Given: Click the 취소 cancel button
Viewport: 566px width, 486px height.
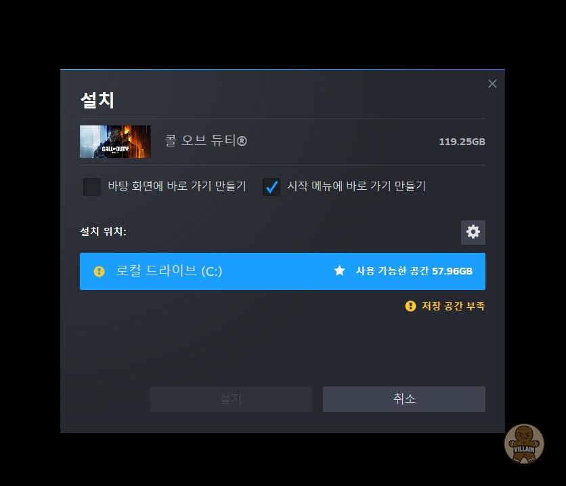Looking at the screenshot, I should (404, 399).
